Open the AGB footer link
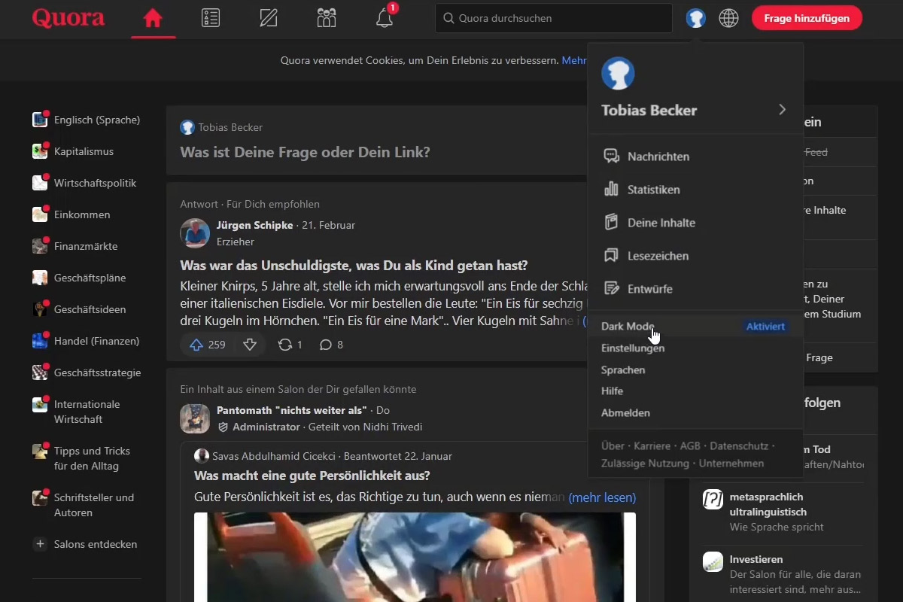Image resolution: width=903 pixels, height=602 pixels. coord(690,446)
